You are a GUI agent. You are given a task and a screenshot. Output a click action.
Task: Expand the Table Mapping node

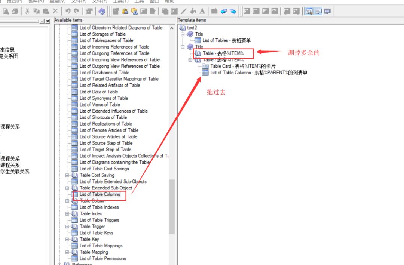(67, 252)
